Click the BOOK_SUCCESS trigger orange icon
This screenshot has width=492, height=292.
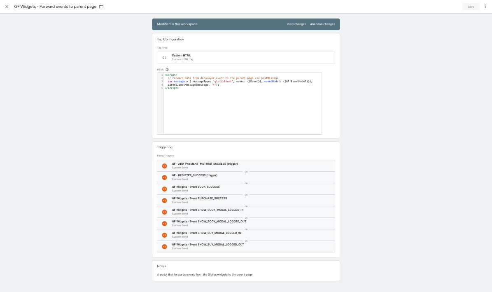click(x=164, y=189)
